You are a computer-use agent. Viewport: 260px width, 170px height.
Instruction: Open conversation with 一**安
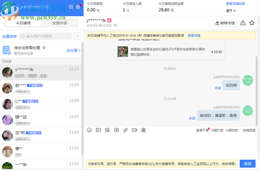click(41, 165)
